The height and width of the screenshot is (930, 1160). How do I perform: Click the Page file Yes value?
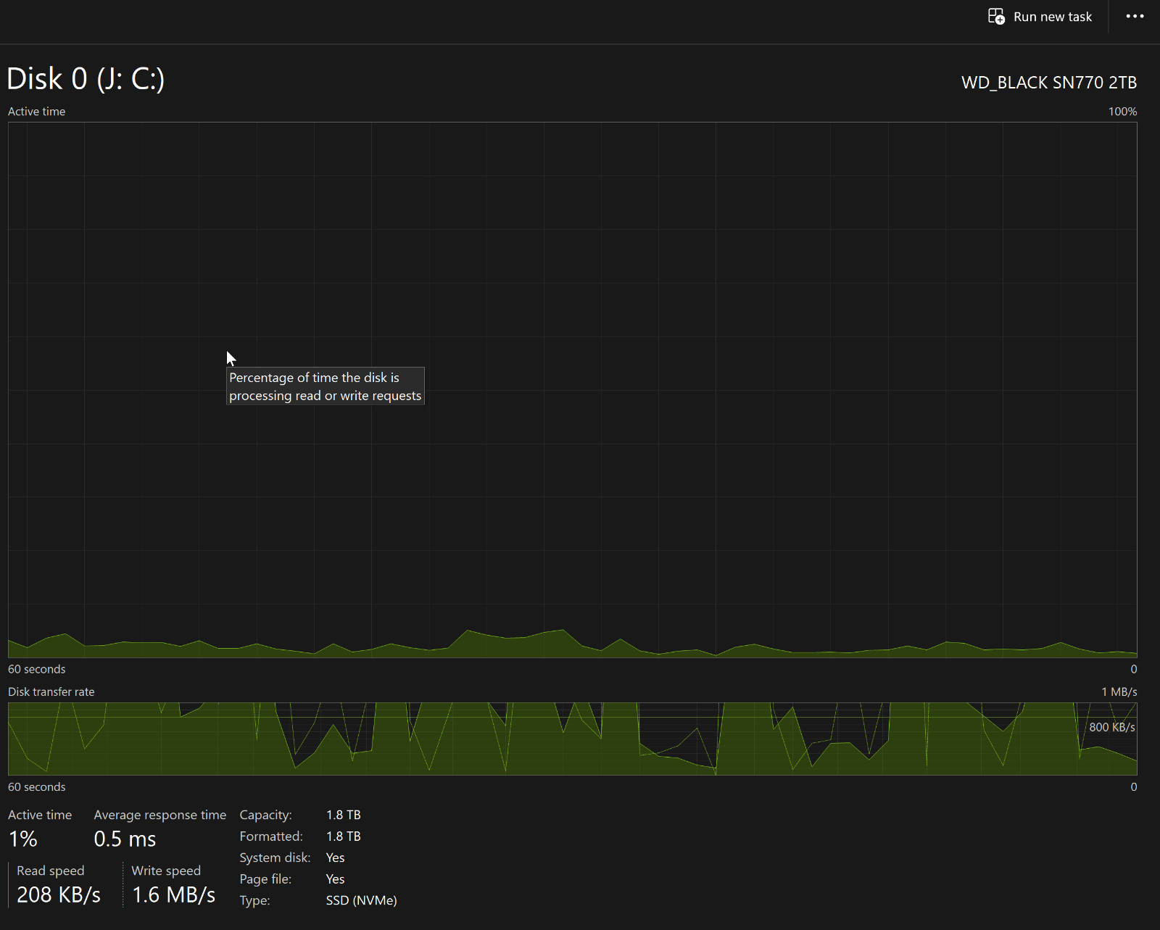click(335, 879)
